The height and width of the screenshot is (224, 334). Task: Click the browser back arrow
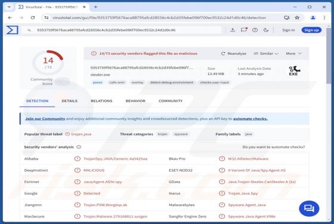10,18
